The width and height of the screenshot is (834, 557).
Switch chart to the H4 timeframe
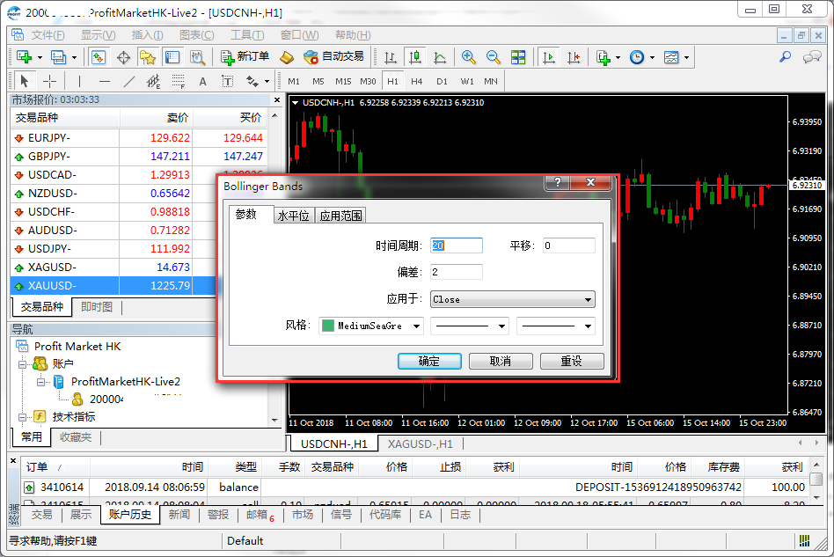(x=417, y=81)
